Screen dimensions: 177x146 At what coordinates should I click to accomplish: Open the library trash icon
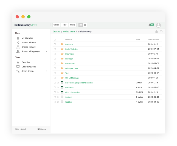pos(156,32)
